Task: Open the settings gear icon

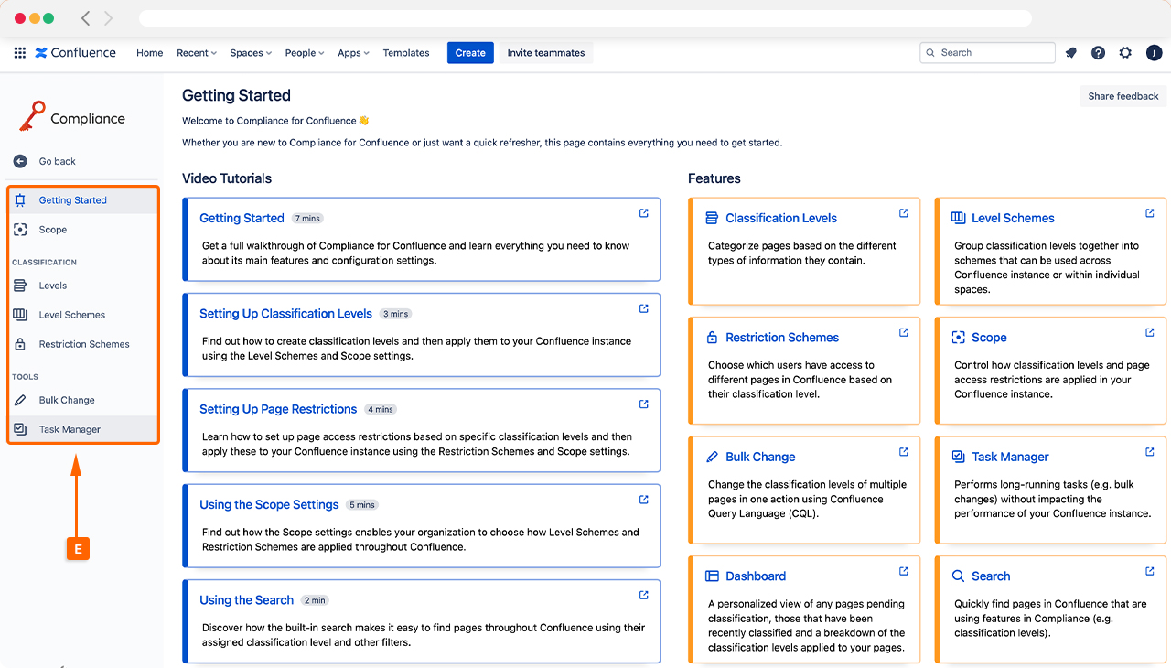Action: point(1125,53)
